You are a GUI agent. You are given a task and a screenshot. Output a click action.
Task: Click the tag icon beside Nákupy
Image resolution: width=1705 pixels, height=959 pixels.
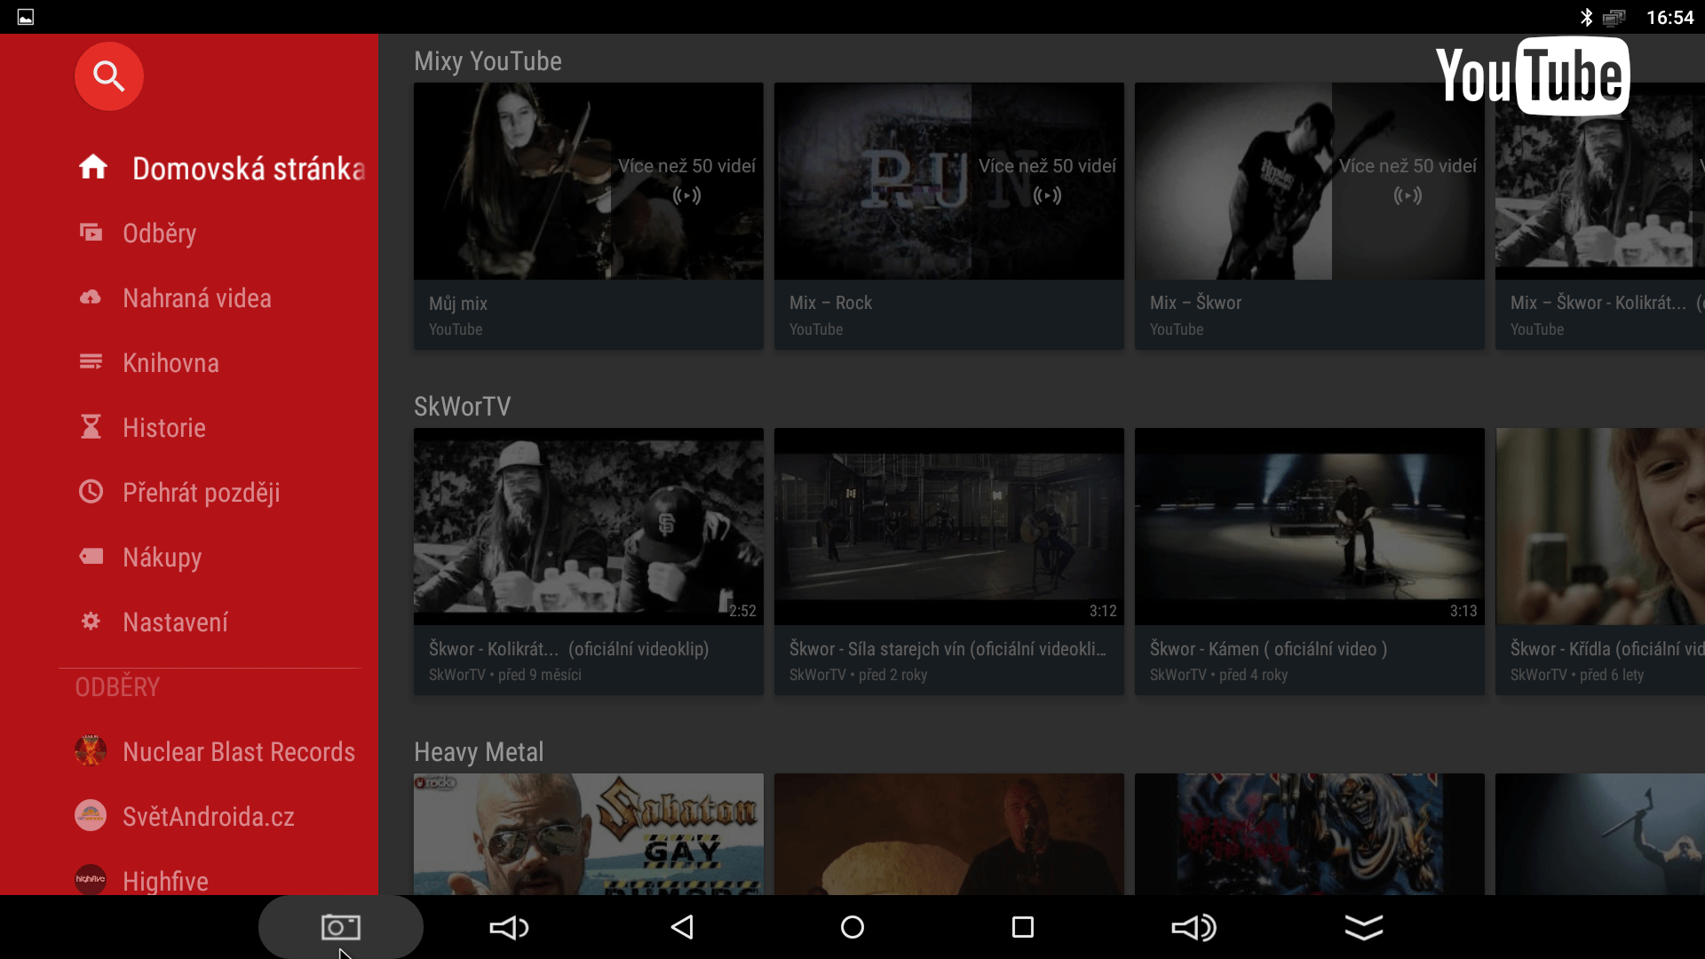click(91, 556)
